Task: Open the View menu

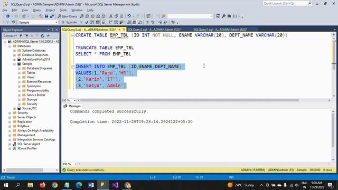Action: (x=25, y=10)
